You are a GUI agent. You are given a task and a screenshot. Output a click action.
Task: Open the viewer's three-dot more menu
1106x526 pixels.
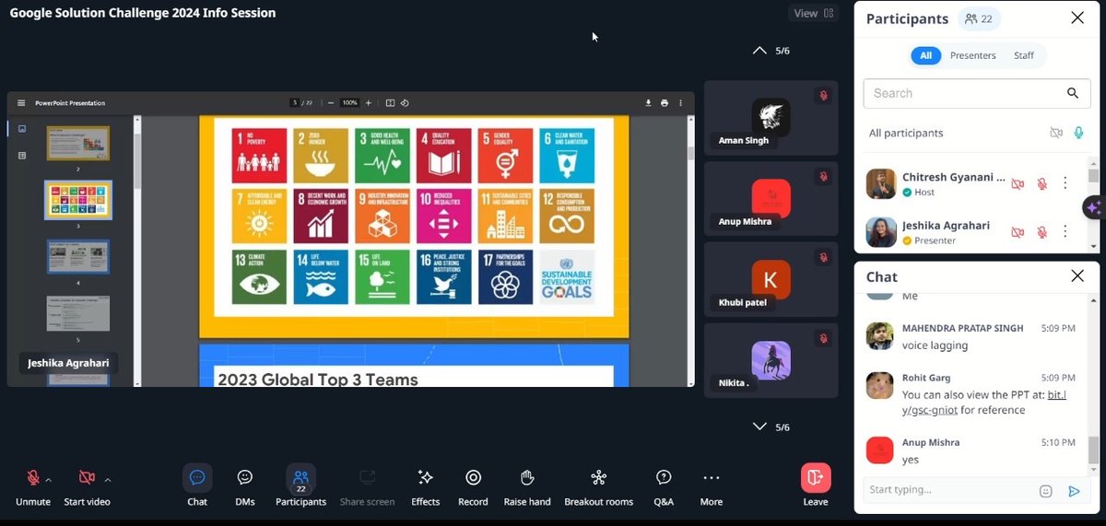pos(681,103)
